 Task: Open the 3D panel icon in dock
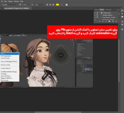pos(122,29)
